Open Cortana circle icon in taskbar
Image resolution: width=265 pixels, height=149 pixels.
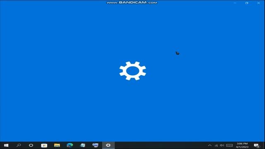coord(31,145)
